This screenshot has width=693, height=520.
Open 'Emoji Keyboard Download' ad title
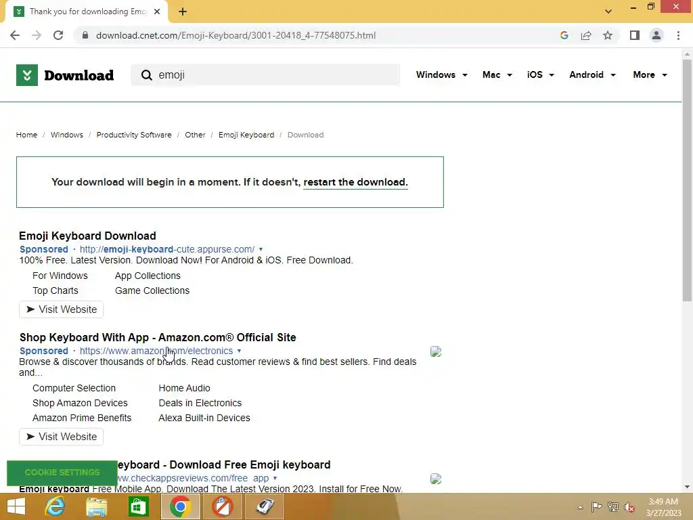point(87,236)
